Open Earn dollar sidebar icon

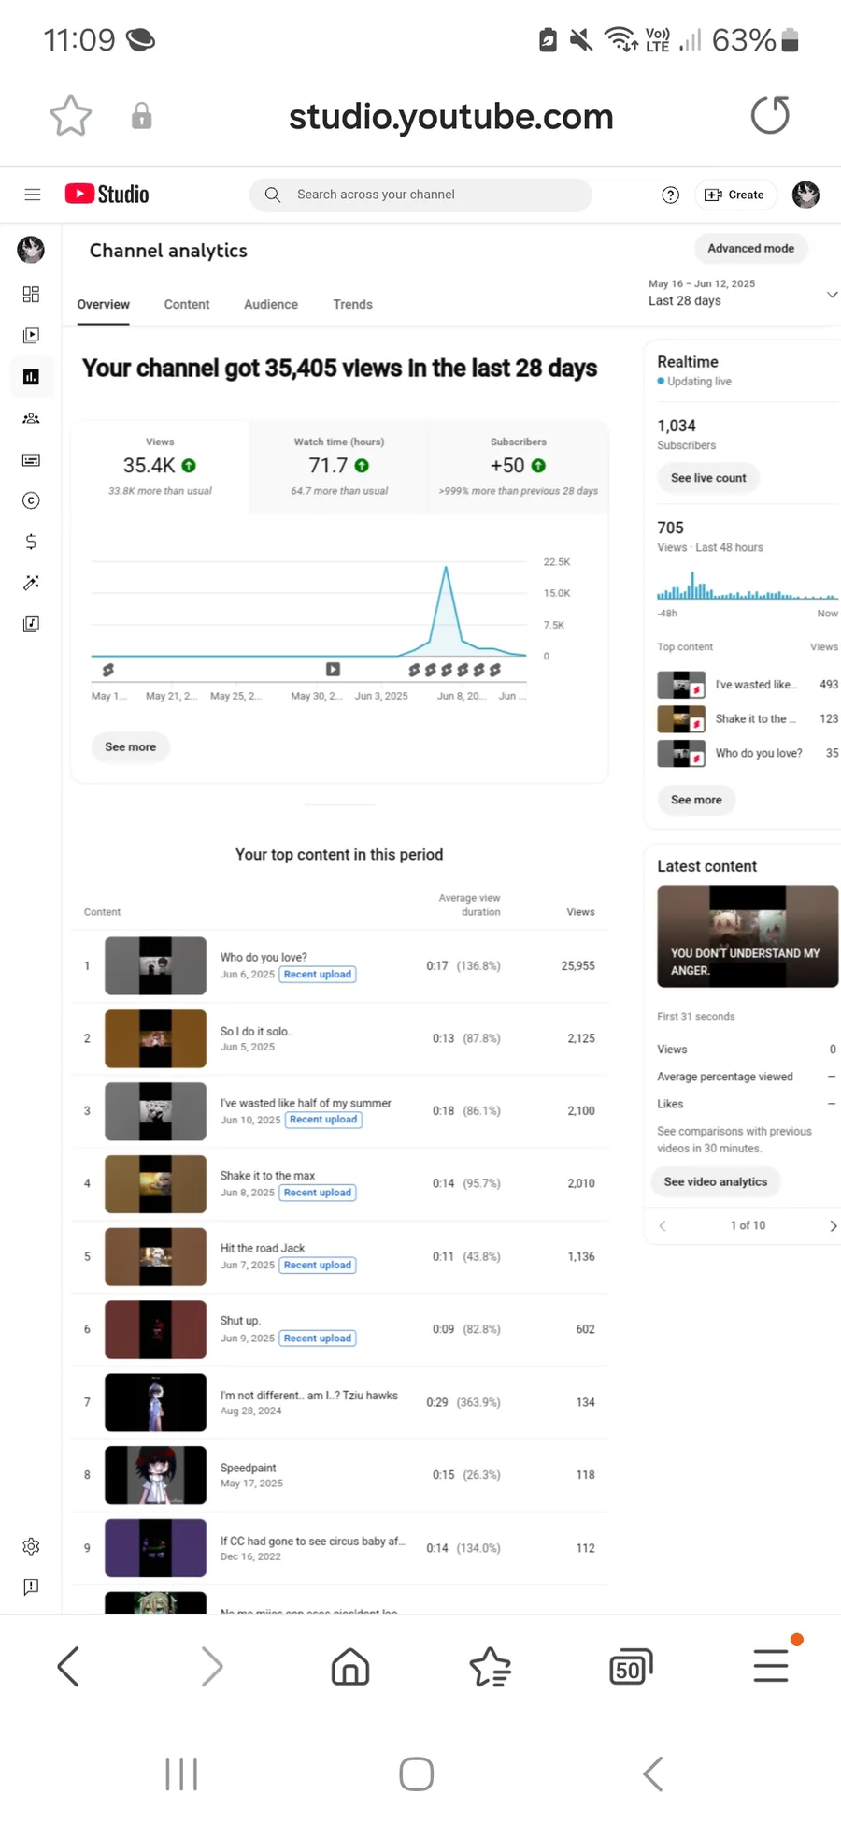pyautogui.click(x=31, y=542)
